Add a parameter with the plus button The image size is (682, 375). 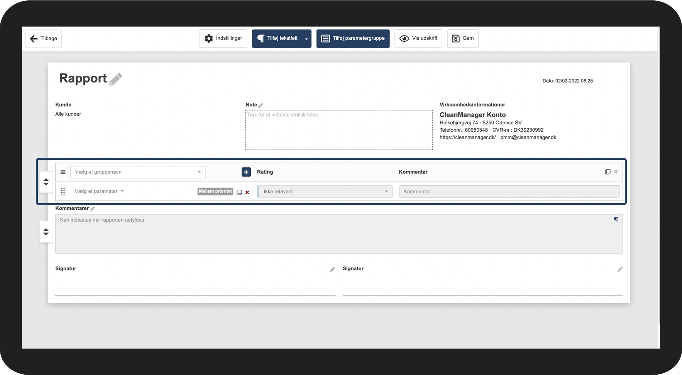(x=246, y=172)
